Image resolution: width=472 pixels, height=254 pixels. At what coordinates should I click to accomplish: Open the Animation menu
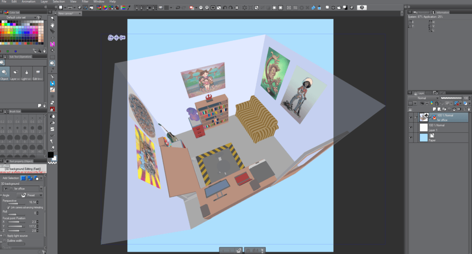(29, 1)
